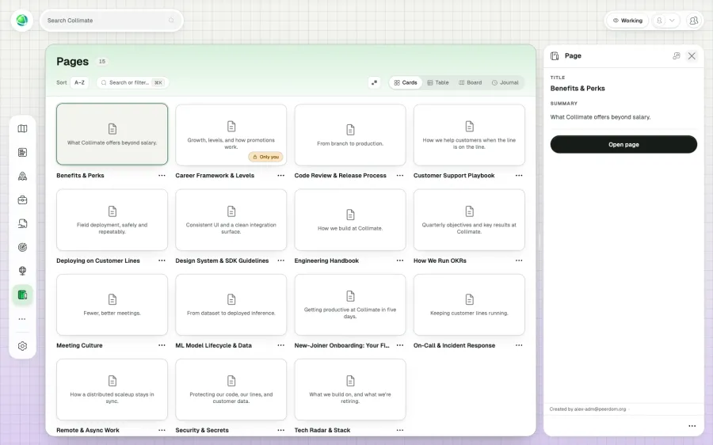Viewport: 713px width, 445px height.
Task: Open more options for Deploying on Customer Lines
Action: 162,261
